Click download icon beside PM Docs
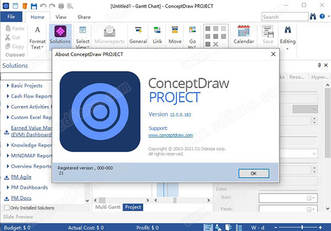Viewport: 331px width, 231px height. point(7,198)
